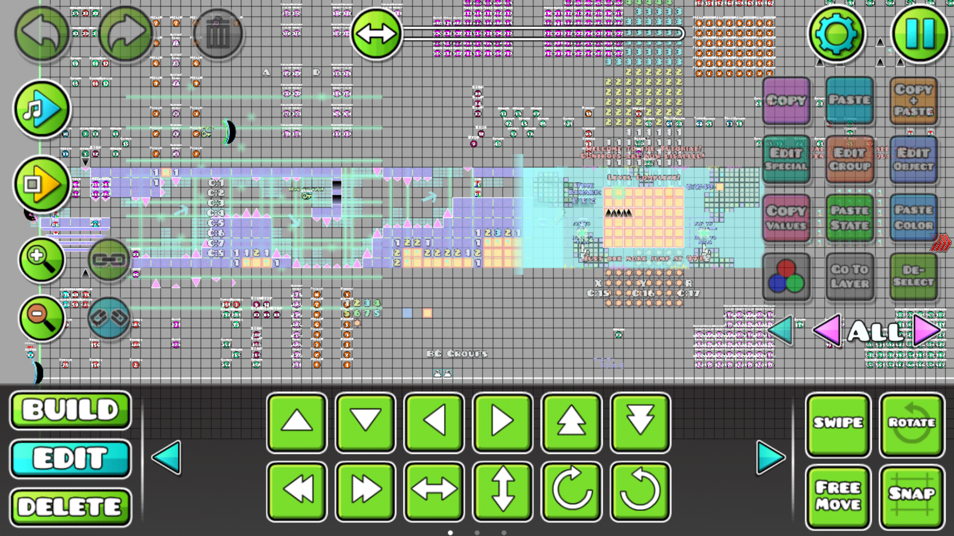
Task: Select the first page indicator dot
Action: 450,533
